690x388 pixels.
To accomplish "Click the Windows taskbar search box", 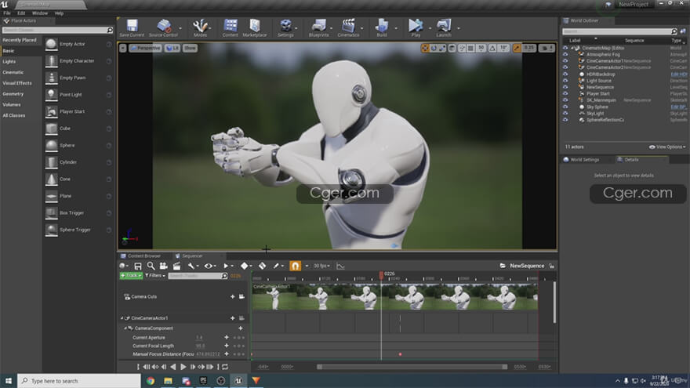I will click(79, 381).
